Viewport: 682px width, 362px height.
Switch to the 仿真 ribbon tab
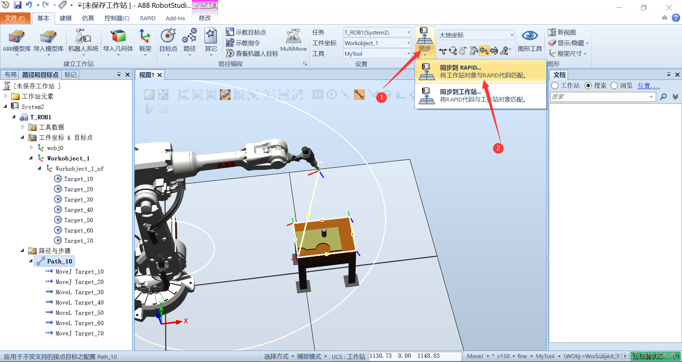click(x=88, y=18)
